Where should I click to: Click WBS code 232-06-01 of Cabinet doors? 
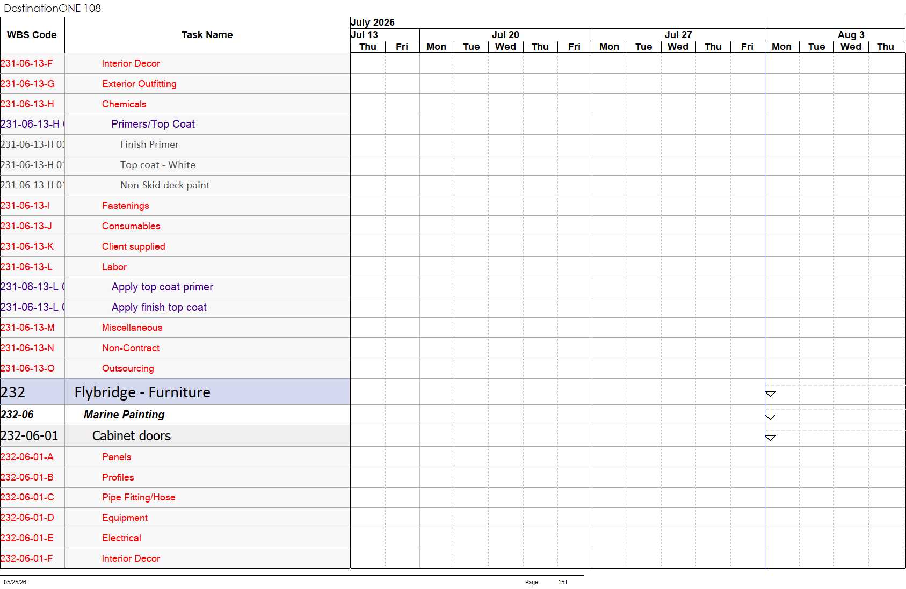tap(32, 436)
